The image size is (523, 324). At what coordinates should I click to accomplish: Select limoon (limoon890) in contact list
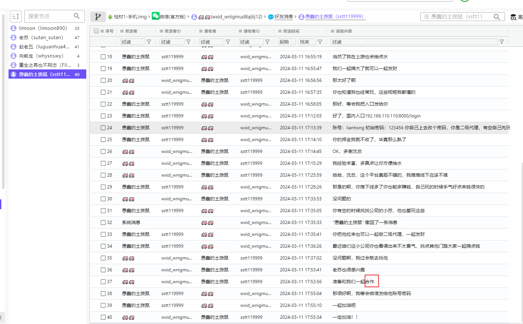point(43,28)
